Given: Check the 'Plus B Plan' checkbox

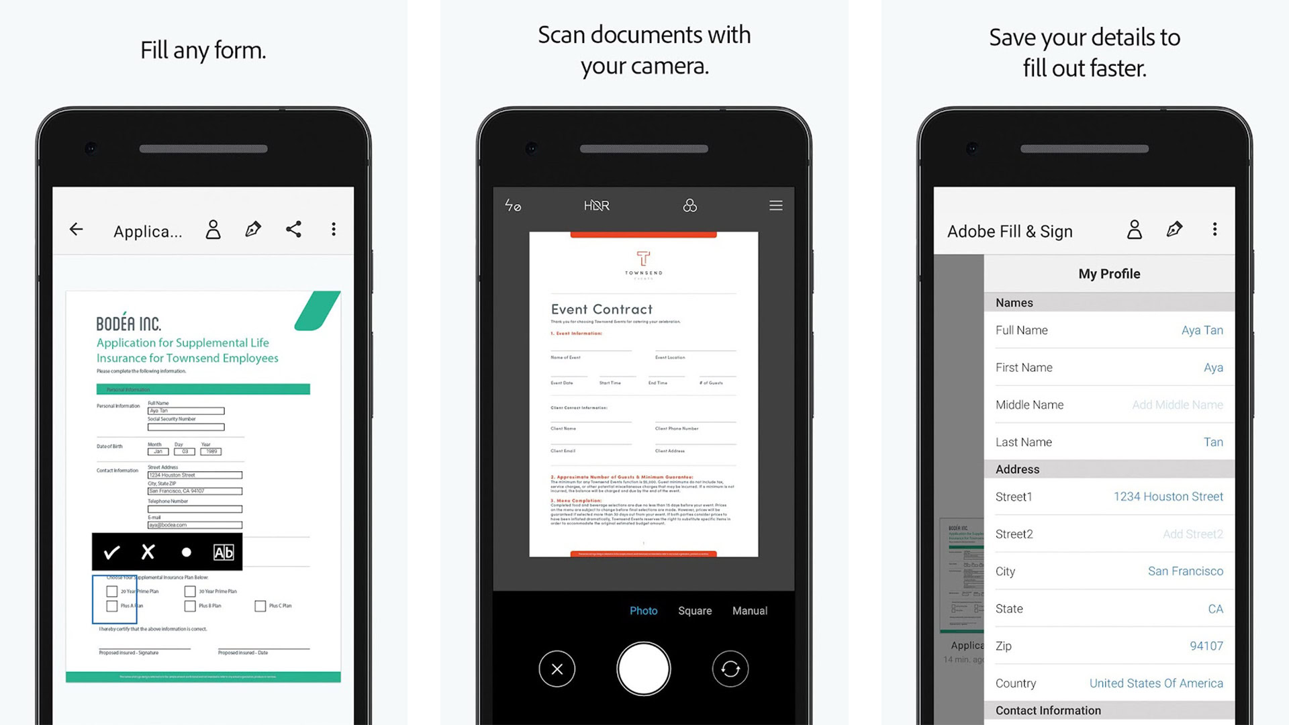Looking at the screenshot, I should [188, 606].
